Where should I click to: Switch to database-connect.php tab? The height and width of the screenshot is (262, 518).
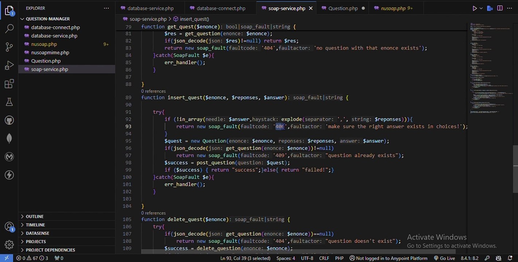(x=221, y=8)
